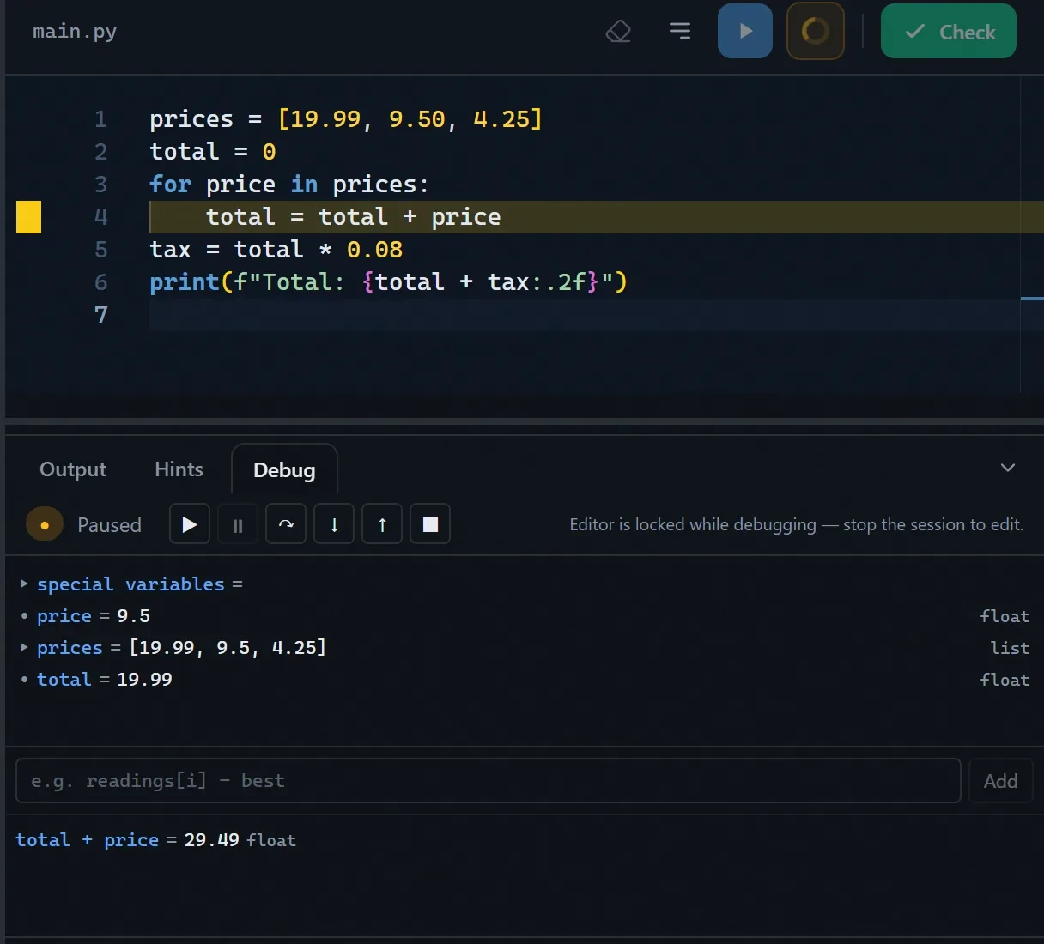This screenshot has height=944, width=1044.
Task: Click the code line prices = [19.99, 9.50, 4.25]
Action: tap(346, 119)
